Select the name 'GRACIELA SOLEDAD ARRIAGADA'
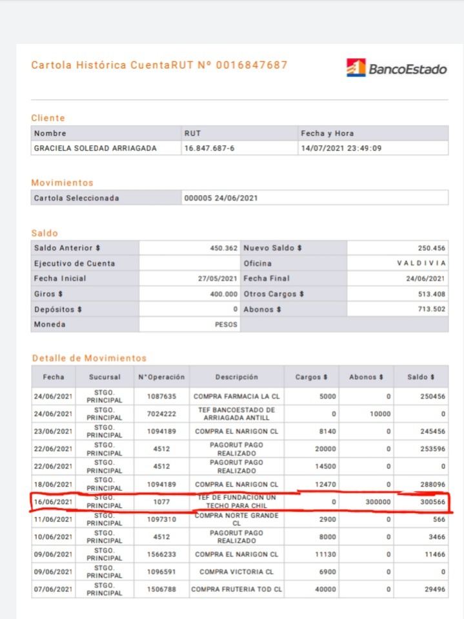Viewport: 464px width, 619px height. (96, 149)
